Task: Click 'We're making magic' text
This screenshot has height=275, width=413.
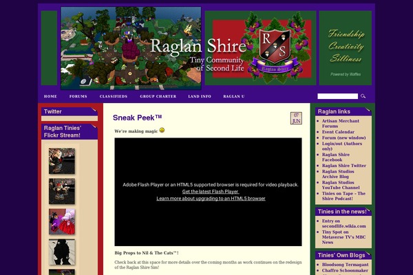Action: (x=136, y=131)
